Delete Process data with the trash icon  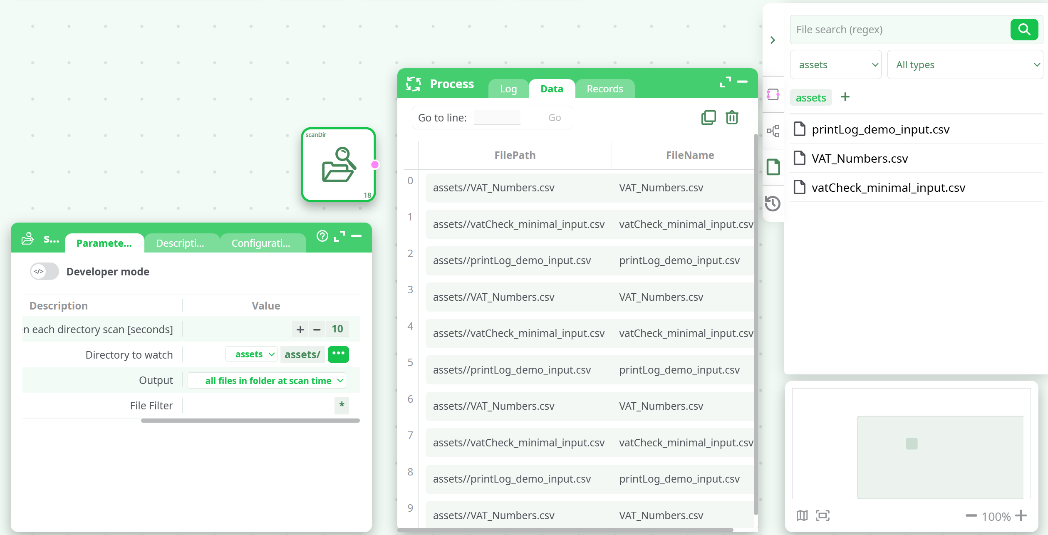tap(732, 118)
